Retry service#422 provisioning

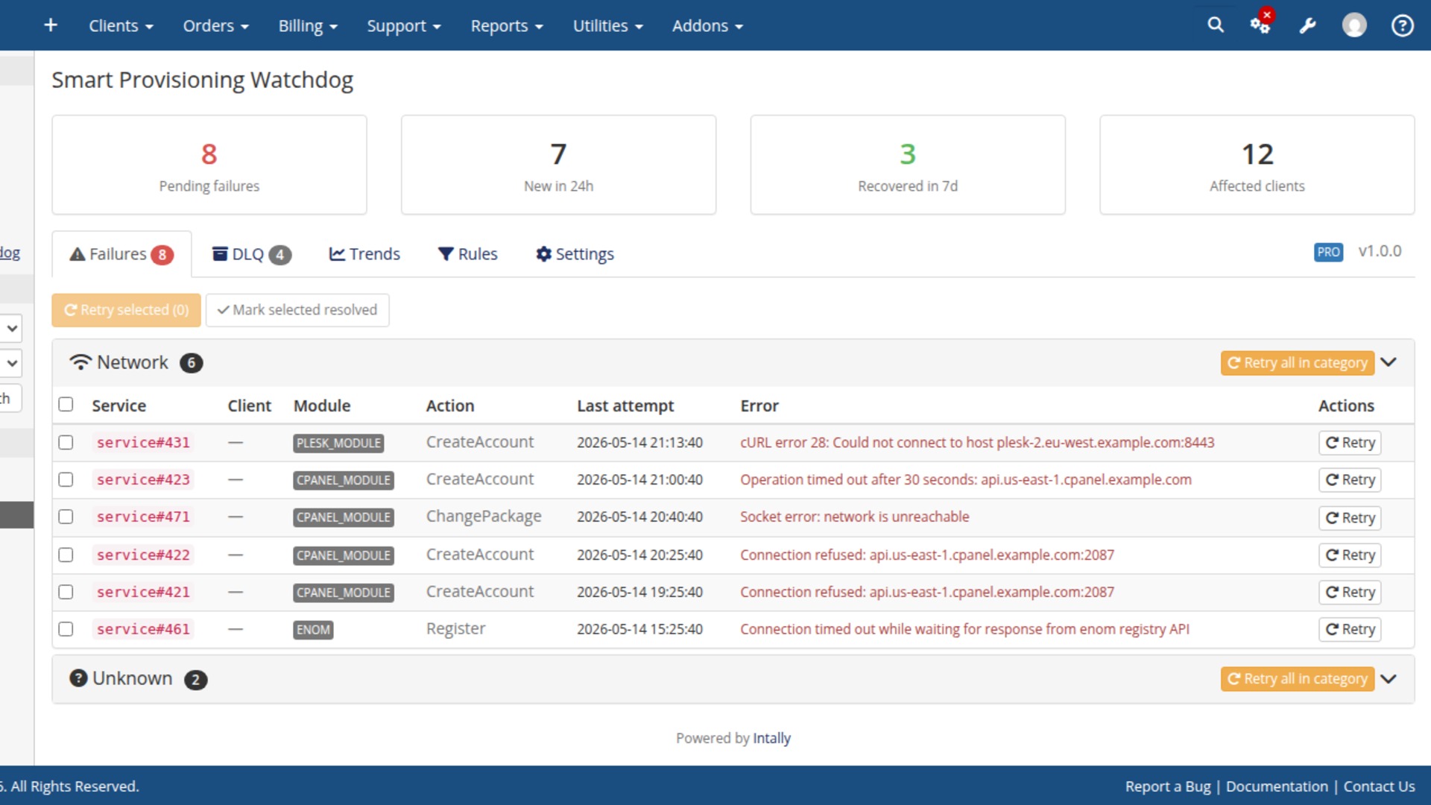click(x=1350, y=555)
